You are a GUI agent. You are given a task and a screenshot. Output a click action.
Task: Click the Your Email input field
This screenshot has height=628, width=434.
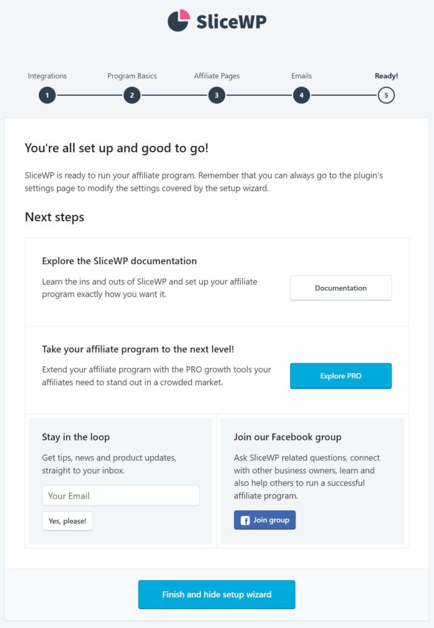(120, 496)
